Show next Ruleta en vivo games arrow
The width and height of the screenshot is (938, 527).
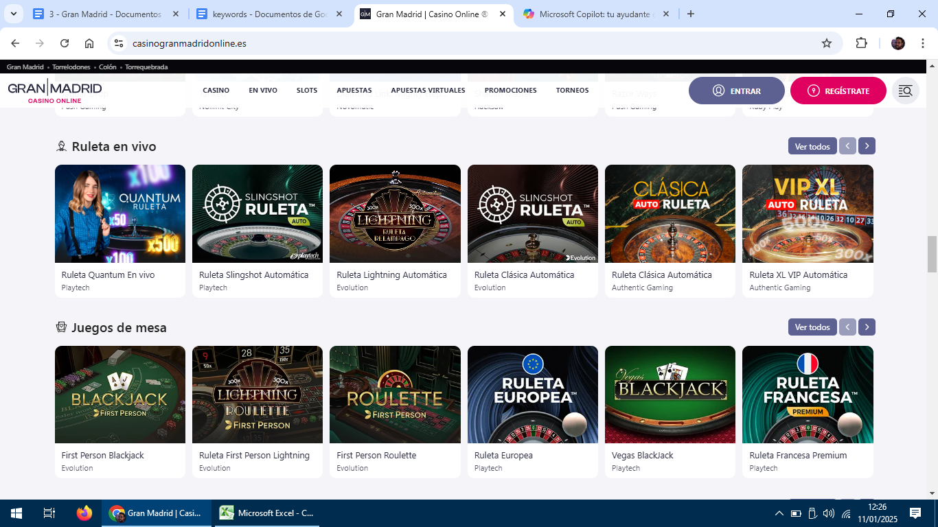[x=867, y=146]
